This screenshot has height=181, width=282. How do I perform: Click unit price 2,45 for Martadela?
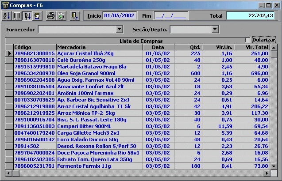227,67
